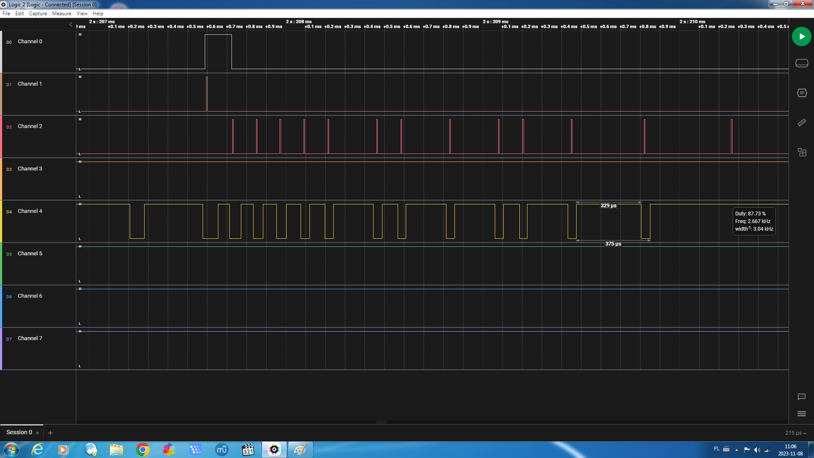Open the Help menu

point(98,14)
